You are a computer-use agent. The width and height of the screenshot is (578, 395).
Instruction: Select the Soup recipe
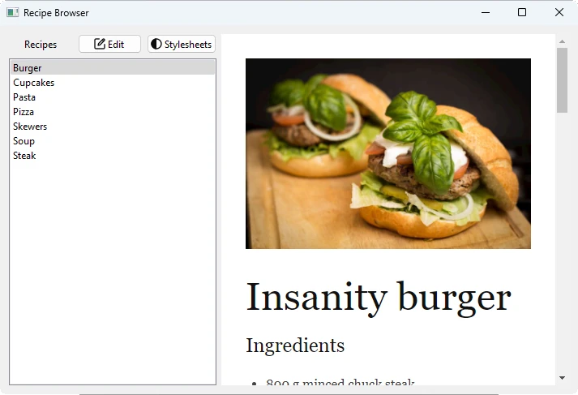(24, 141)
